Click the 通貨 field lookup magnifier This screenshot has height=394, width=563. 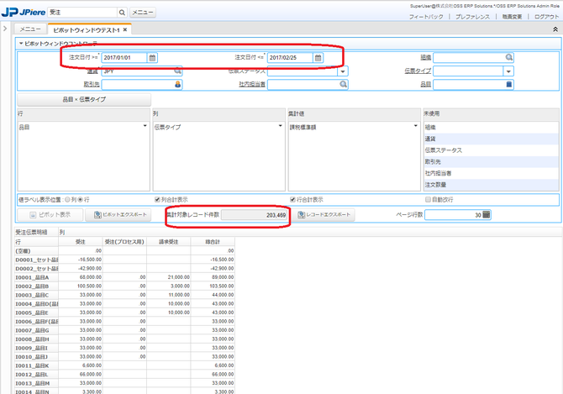(178, 71)
